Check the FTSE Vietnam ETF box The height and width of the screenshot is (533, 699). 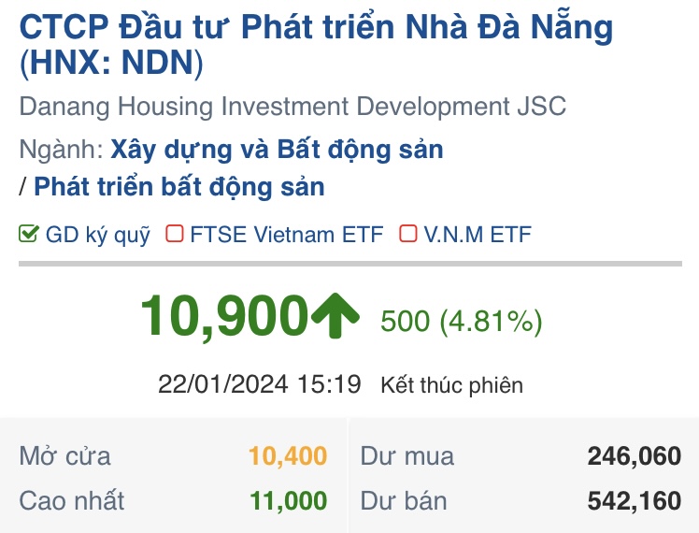pyautogui.click(x=175, y=234)
